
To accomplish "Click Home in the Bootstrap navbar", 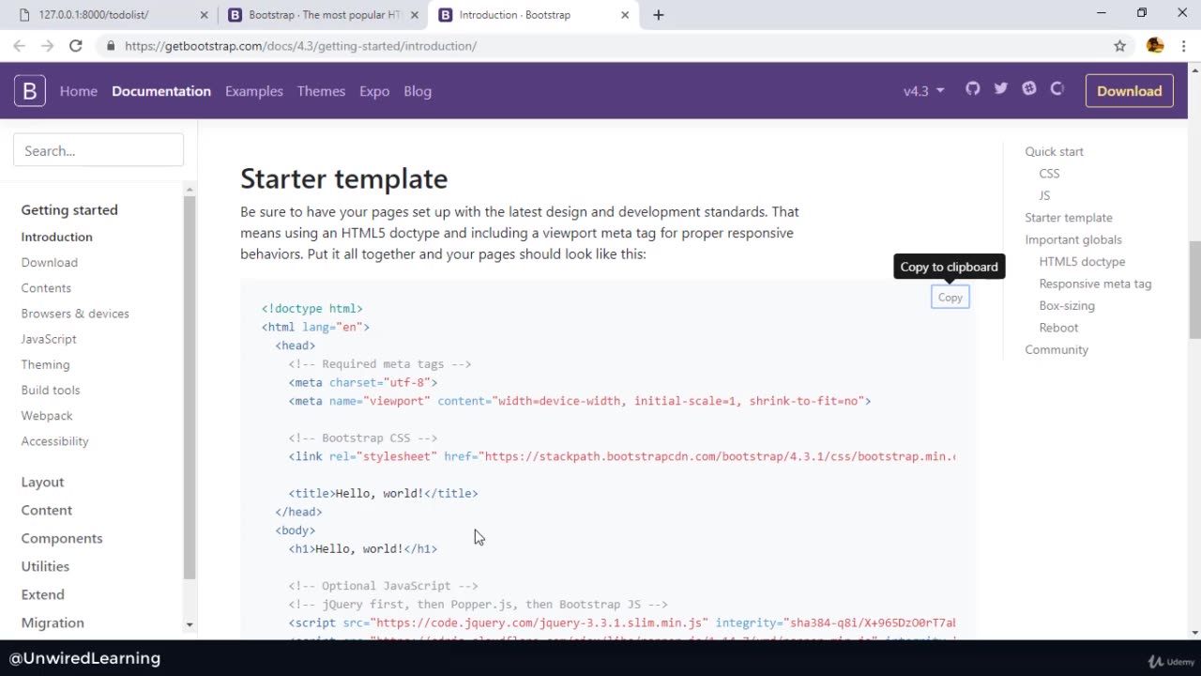I will click(x=79, y=91).
